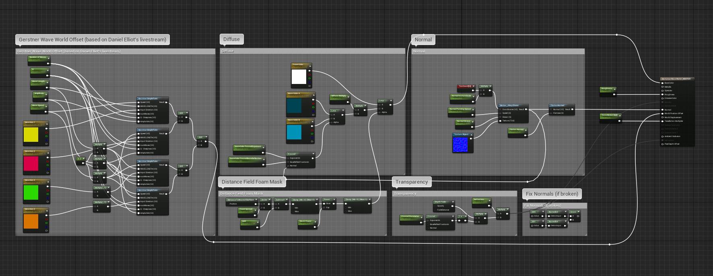Click the Distance Field Foam Mask comment bubble
The image size is (713, 276).
pyautogui.click(x=252, y=182)
